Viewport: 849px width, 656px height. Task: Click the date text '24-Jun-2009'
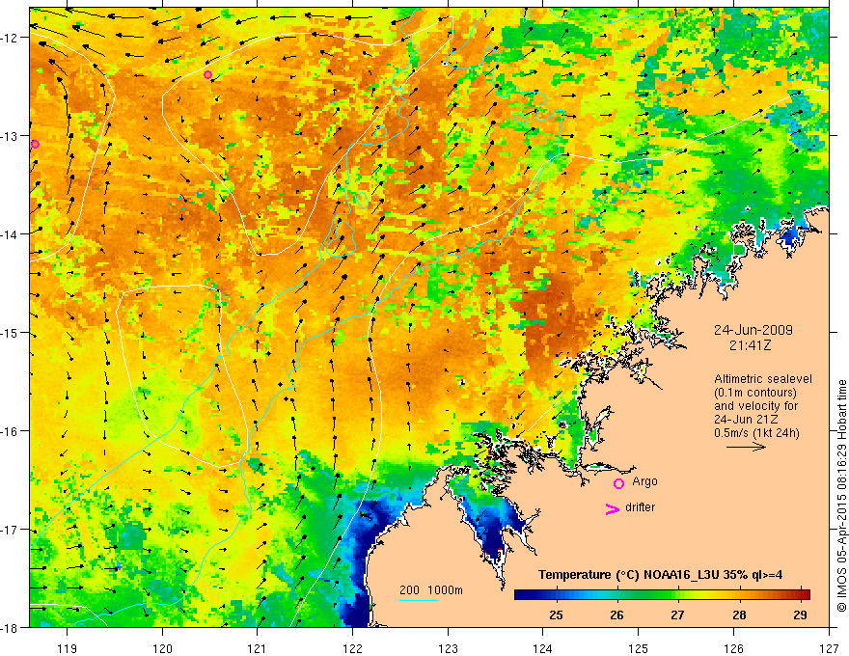point(753,330)
